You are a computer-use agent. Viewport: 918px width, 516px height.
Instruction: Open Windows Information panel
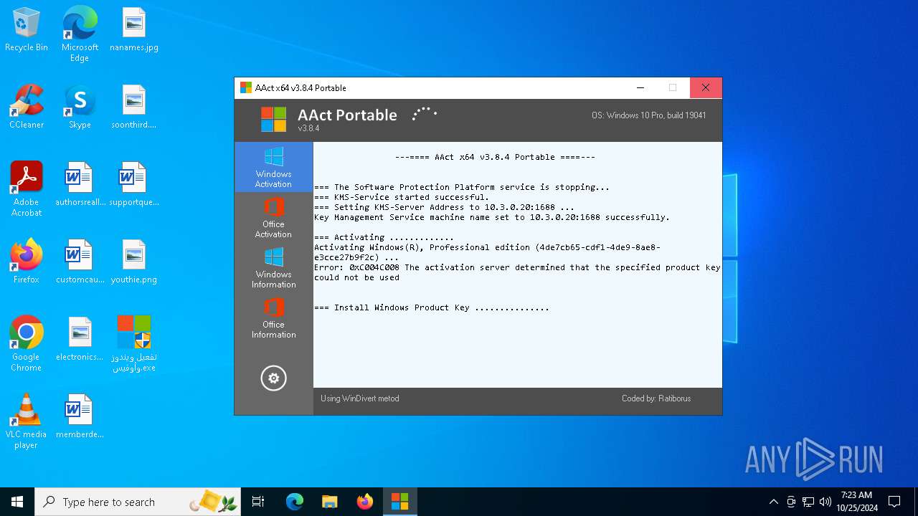[273, 267]
